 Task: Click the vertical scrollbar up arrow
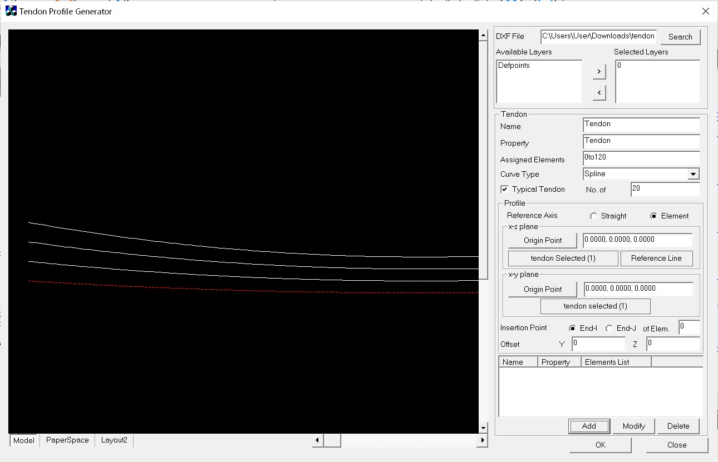coord(483,34)
